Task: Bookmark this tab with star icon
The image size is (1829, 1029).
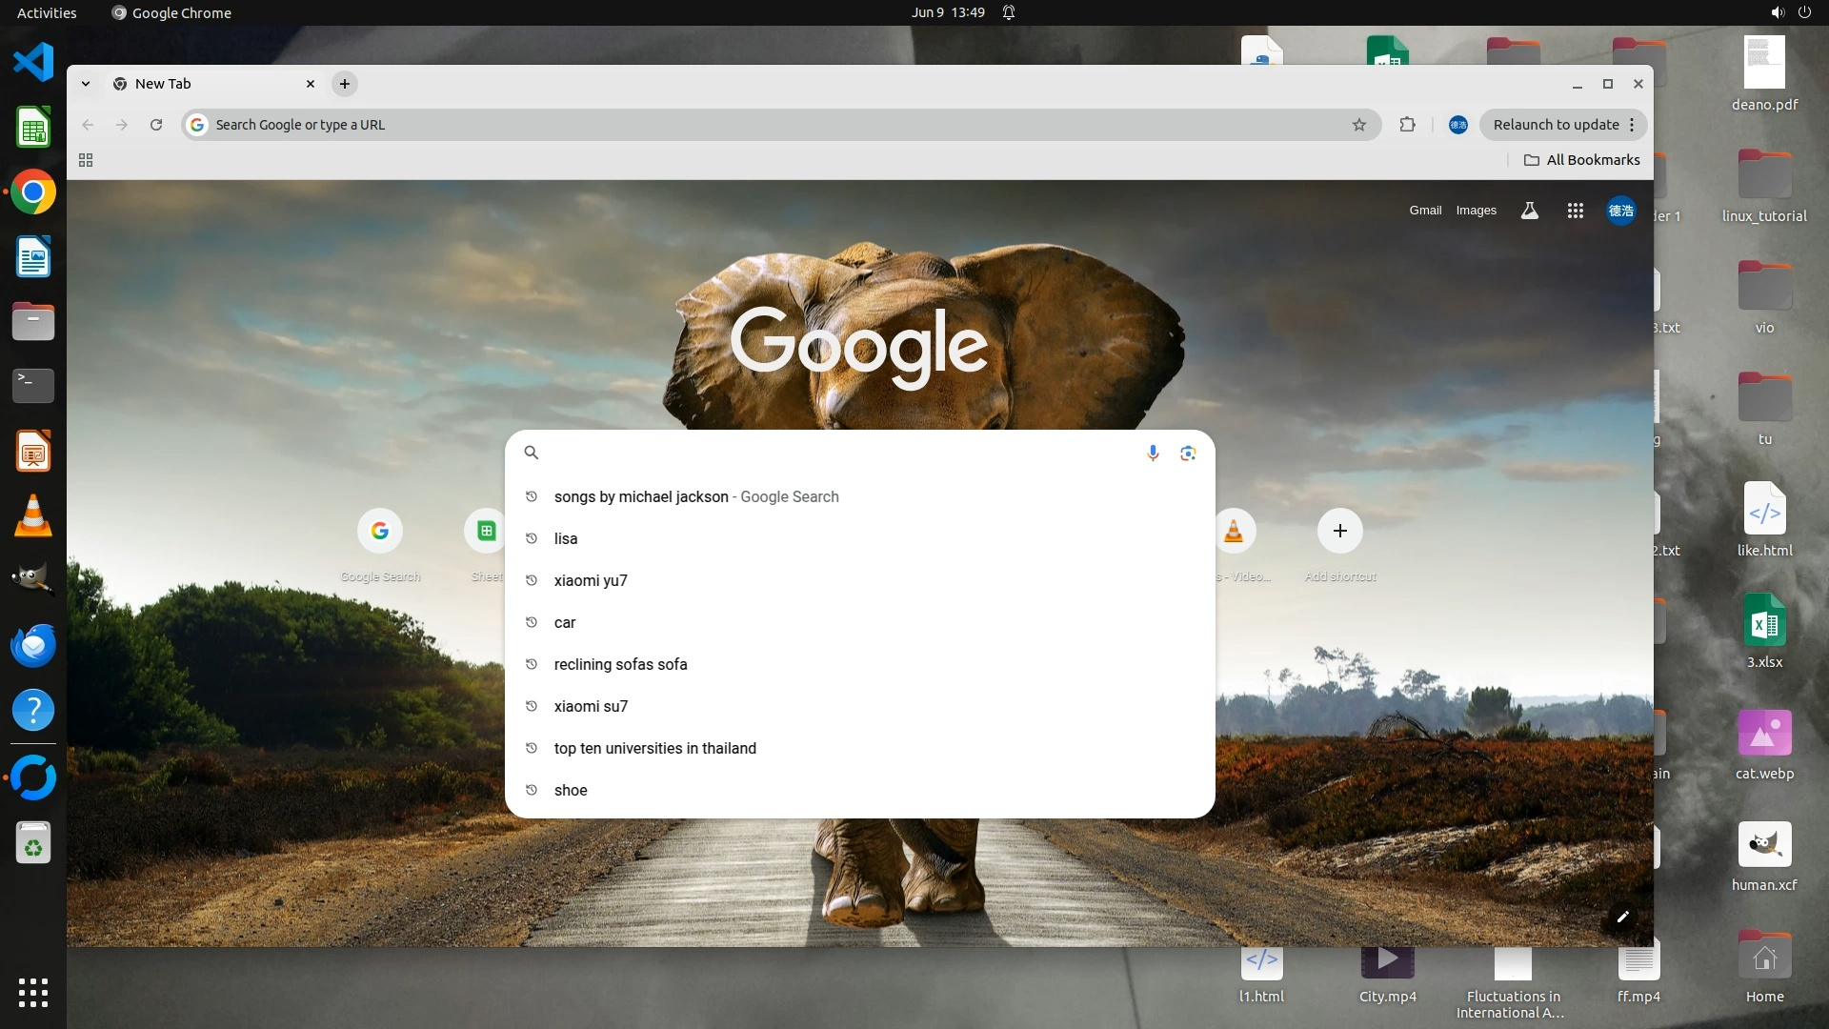Action: (1359, 125)
